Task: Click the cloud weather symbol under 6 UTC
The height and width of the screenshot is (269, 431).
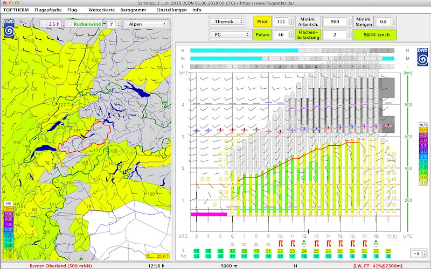Action: pyautogui.click(x=232, y=244)
